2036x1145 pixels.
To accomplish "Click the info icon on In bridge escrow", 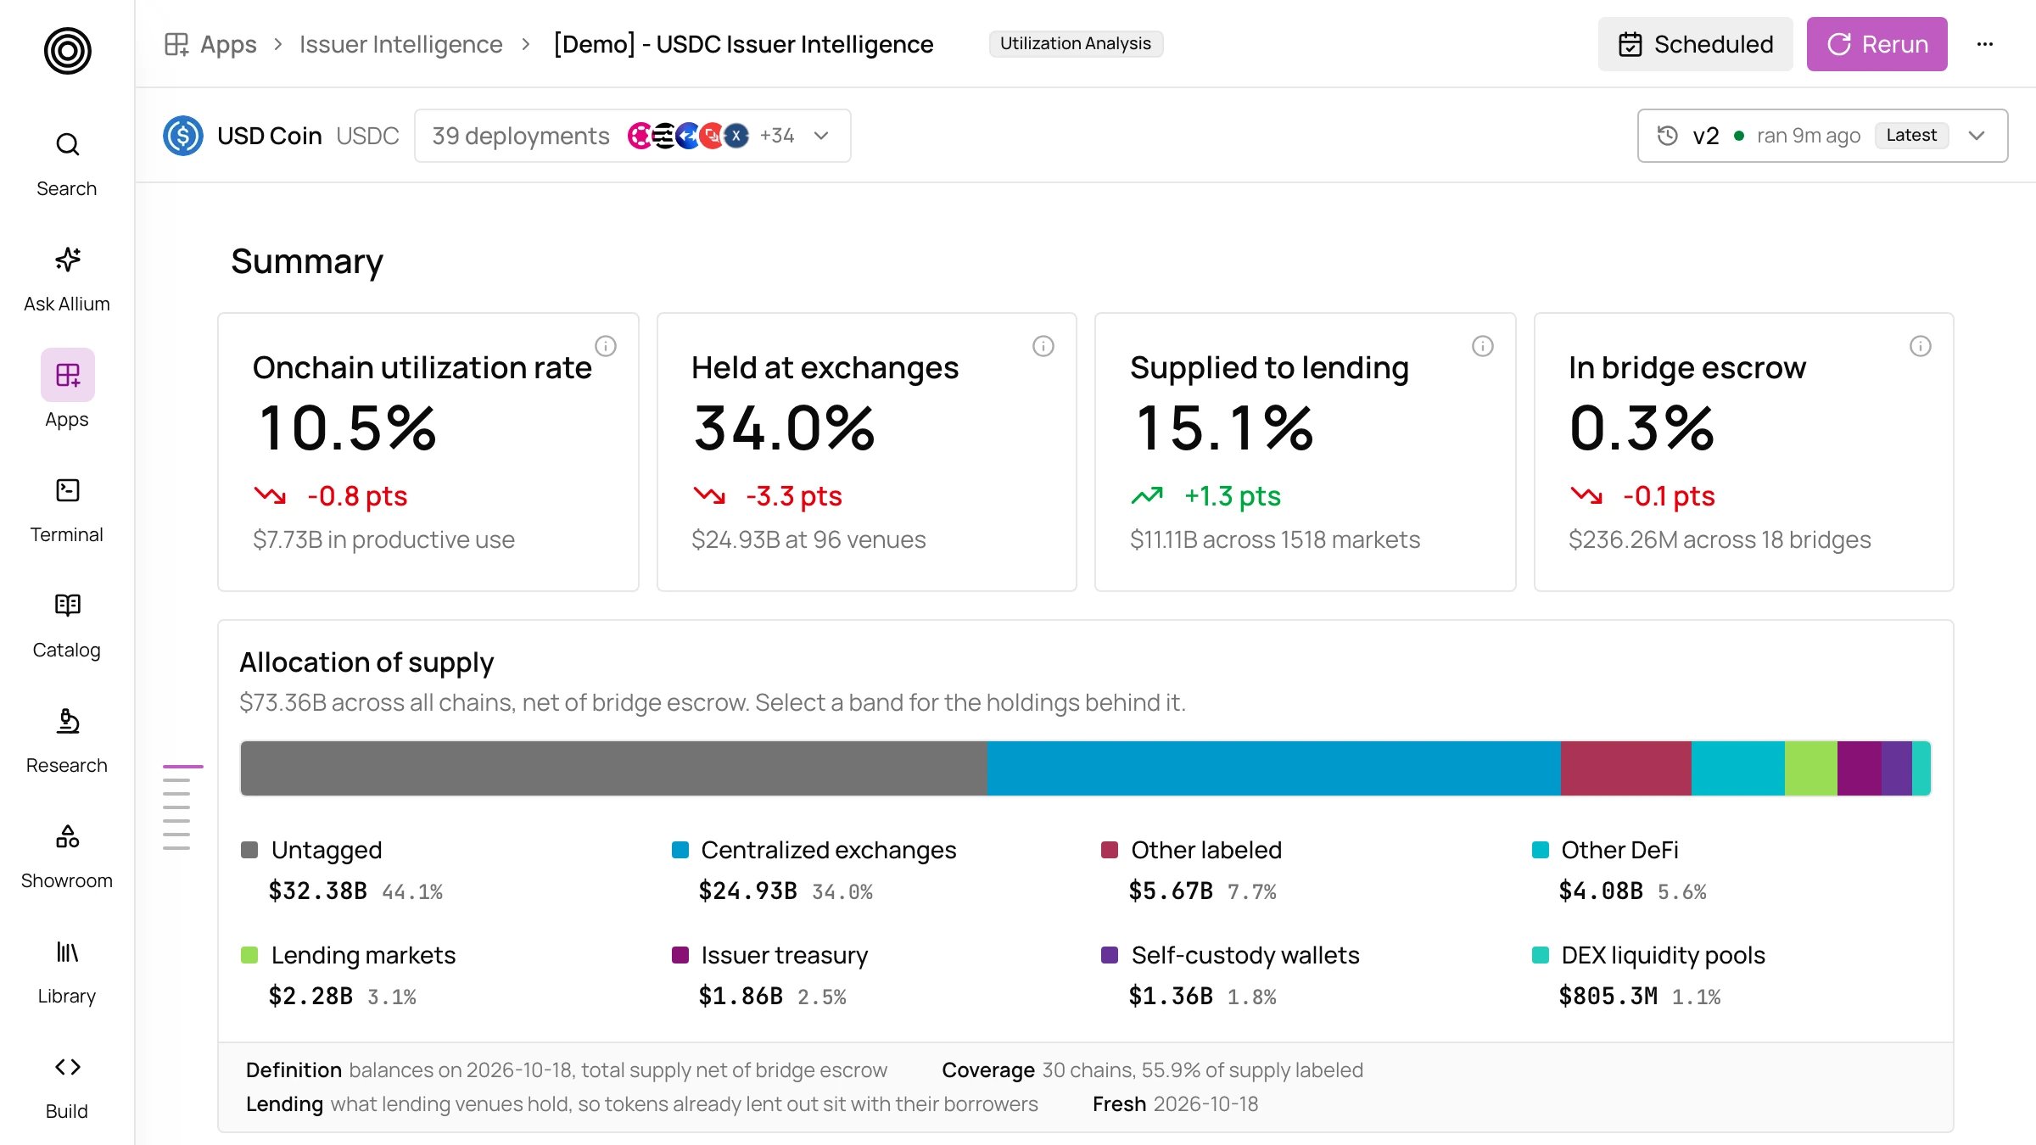I will [1921, 346].
